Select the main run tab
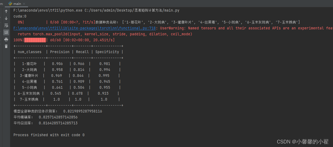Screen dimensions: 333x147 [17, 4]
